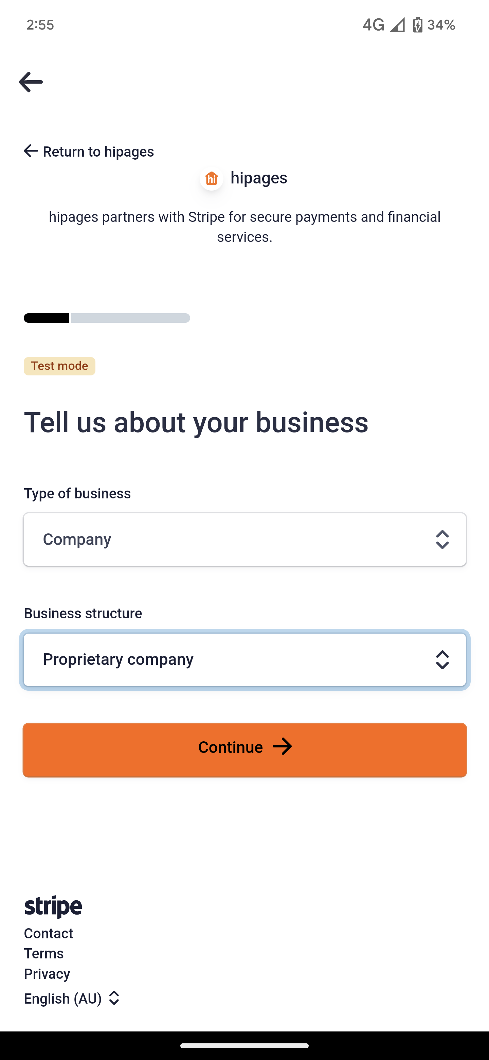Tap the hipages brand name text

pos(259,178)
